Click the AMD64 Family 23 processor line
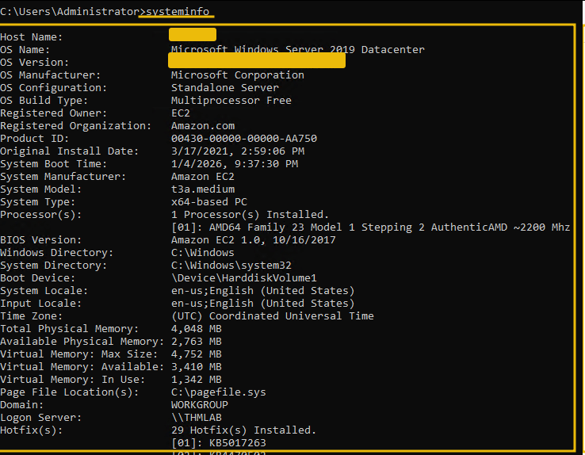This screenshot has width=585, height=455. coord(370,227)
